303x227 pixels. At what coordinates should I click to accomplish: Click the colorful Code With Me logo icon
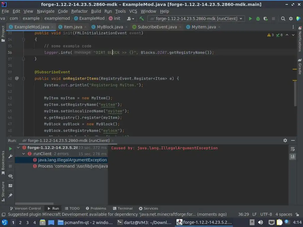pyautogui.click(x=298, y=19)
